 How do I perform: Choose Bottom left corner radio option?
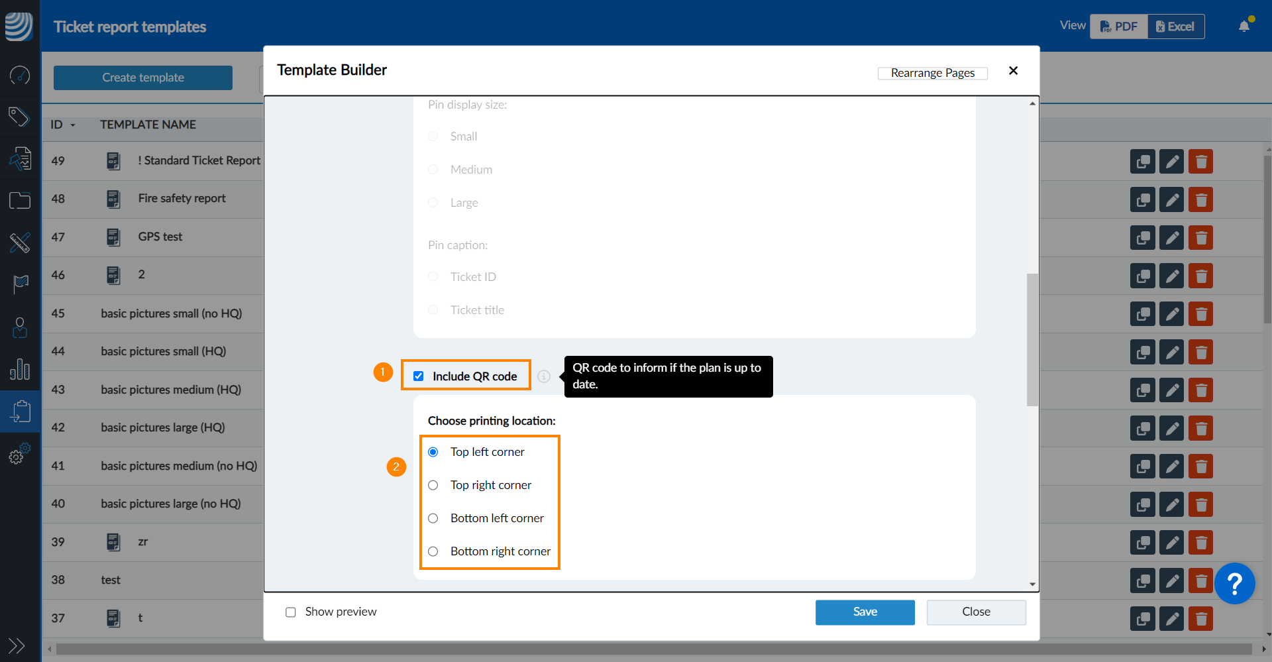[x=433, y=518]
